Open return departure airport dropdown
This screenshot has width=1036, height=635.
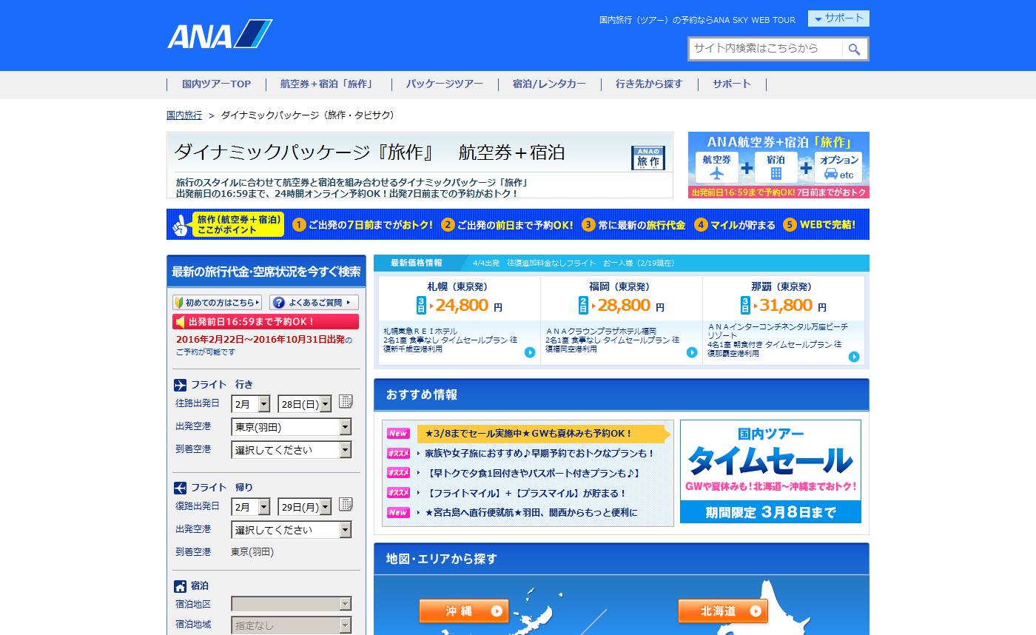coord(292,530)
